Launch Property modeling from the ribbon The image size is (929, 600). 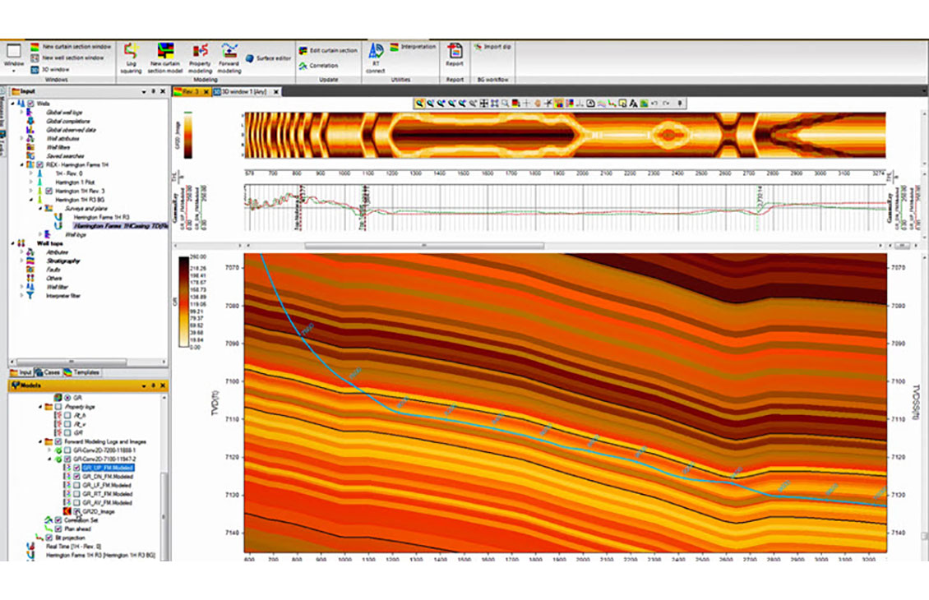200,57
